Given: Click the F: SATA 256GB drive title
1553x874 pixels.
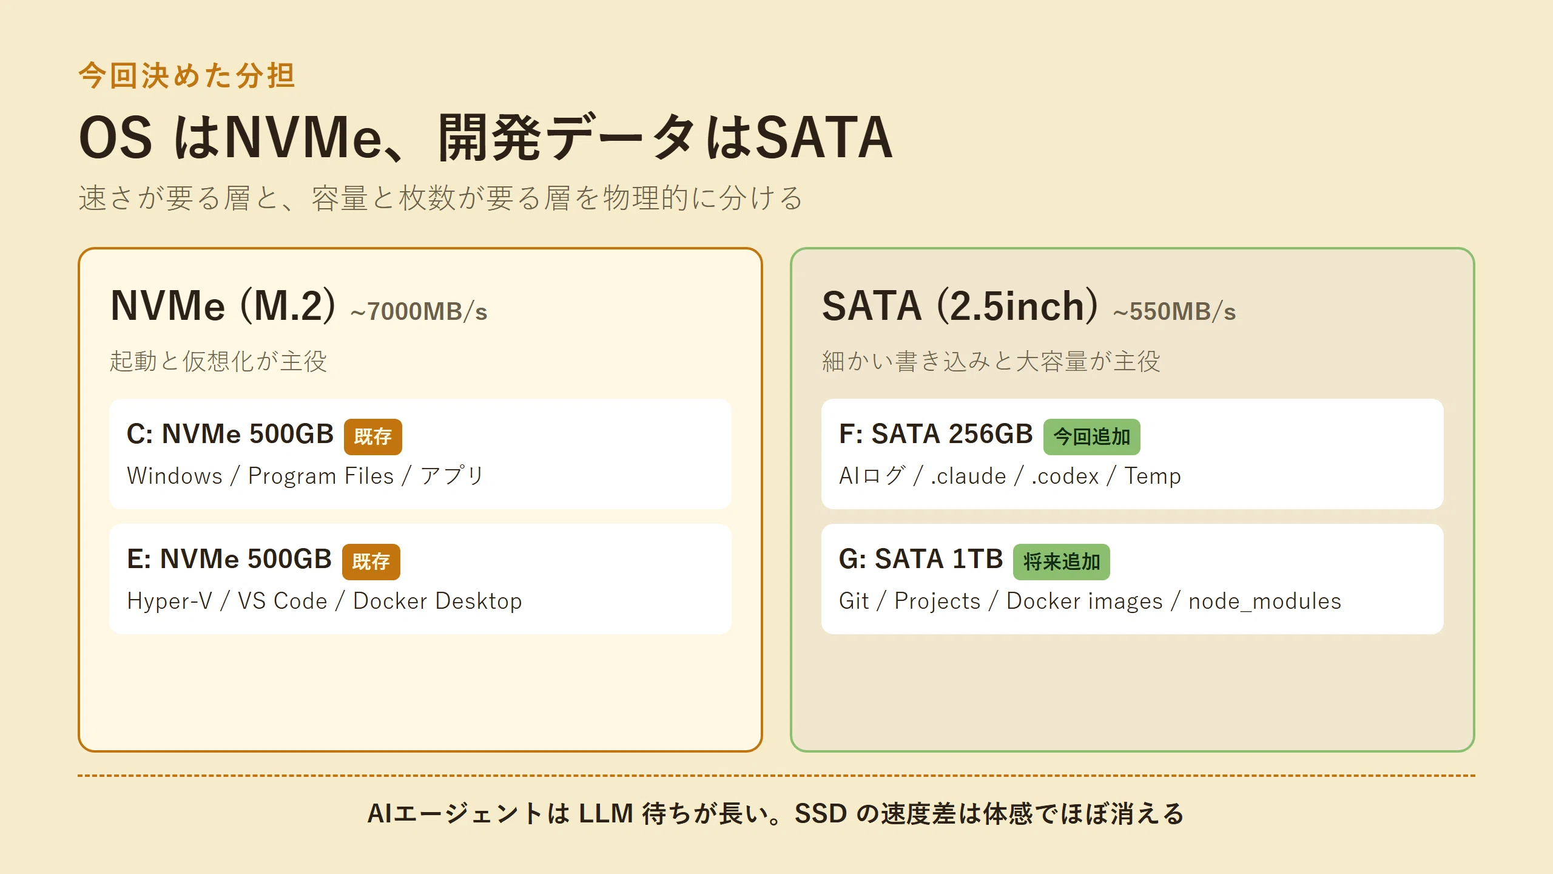Looking at the screenshot, I should (x=936, y=434).
